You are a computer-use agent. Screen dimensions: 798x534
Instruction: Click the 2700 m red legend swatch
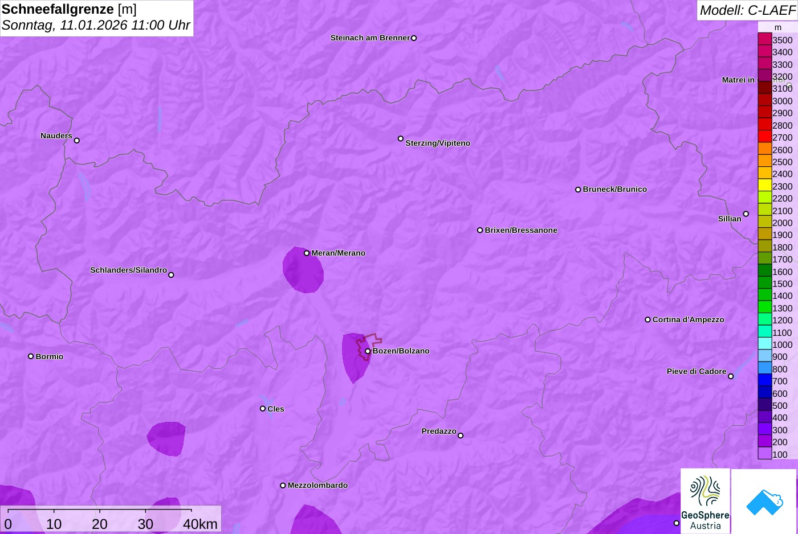(765, 137)
